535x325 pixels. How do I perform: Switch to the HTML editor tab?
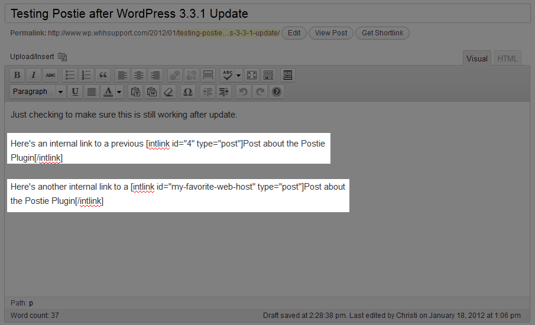[507, 58]
